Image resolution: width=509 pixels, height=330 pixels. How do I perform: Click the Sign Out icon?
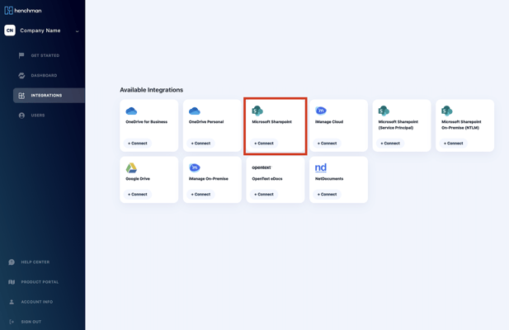(x=12, y=322)
